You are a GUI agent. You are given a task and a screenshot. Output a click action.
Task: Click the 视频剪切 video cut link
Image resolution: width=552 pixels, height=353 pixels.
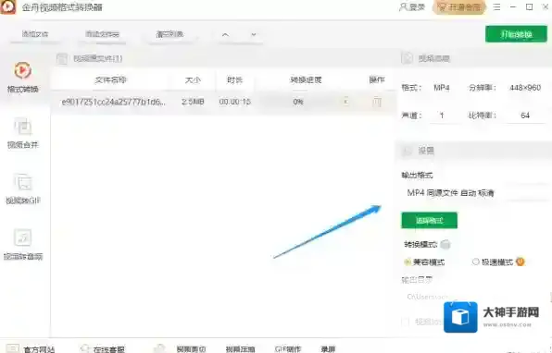coord(191,349)
